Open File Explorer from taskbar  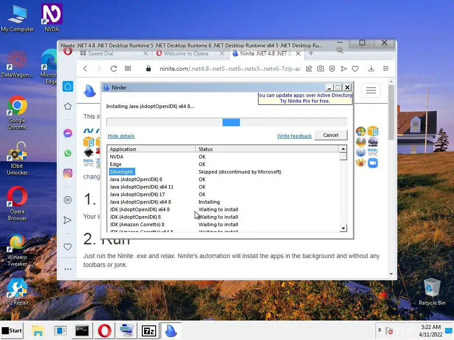click(38, 330)
